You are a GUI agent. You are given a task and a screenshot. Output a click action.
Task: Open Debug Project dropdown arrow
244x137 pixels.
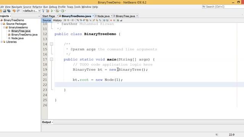click(x=60, y=11)
